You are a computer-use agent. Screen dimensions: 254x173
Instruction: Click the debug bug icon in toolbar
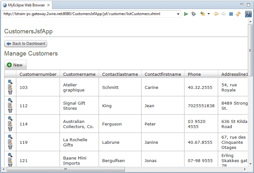tap(193, 14)
